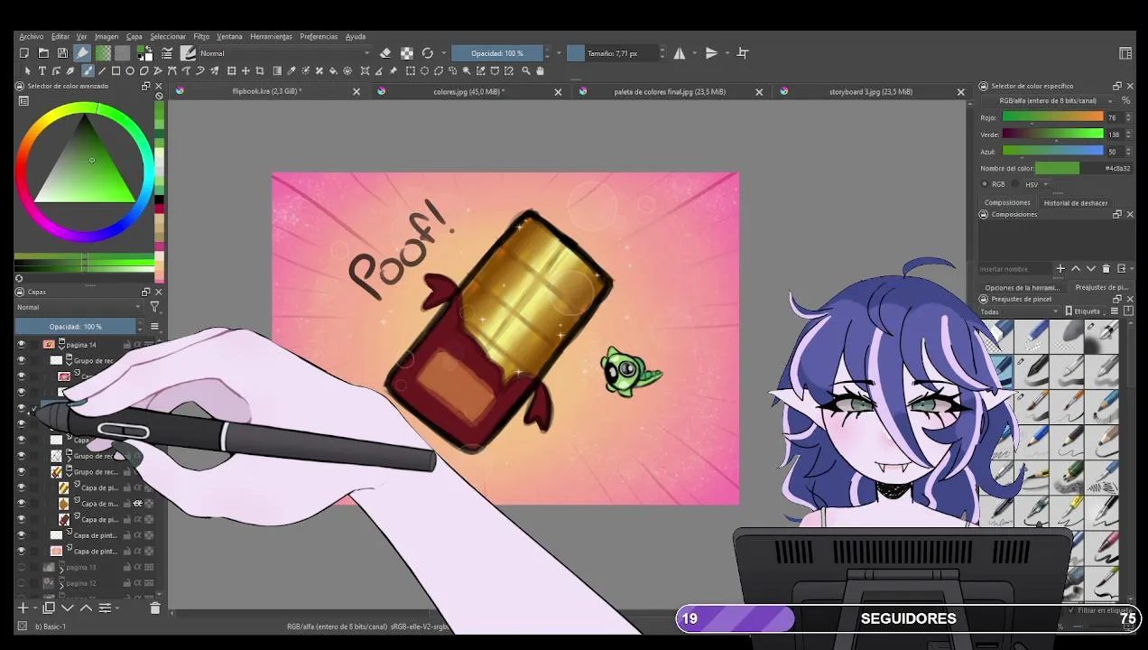The height and width of the screenshot is (650, 1148).
Task: Select the Fill bucket tool
Action: coord(332,70)
